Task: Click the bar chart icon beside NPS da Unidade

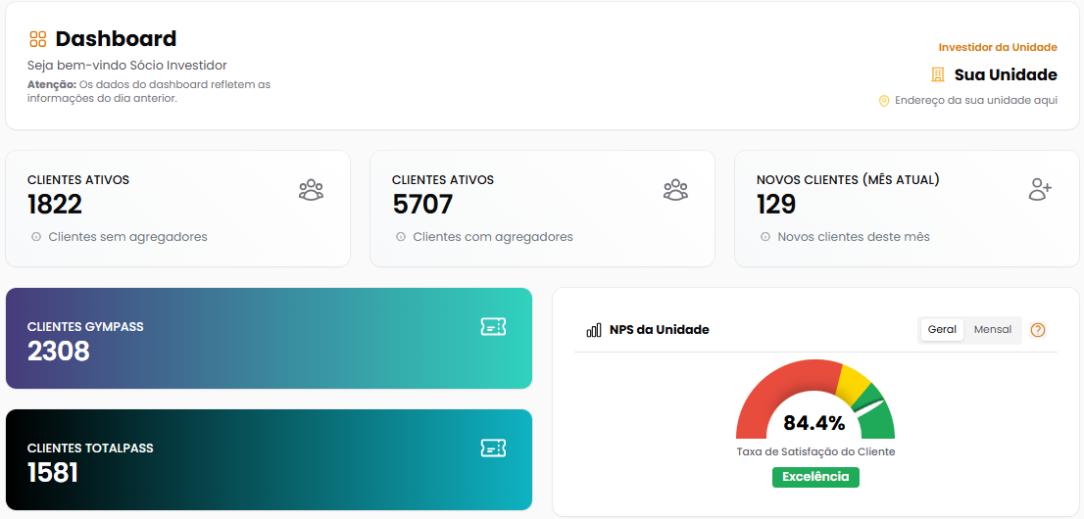Action: coord(594,330)
